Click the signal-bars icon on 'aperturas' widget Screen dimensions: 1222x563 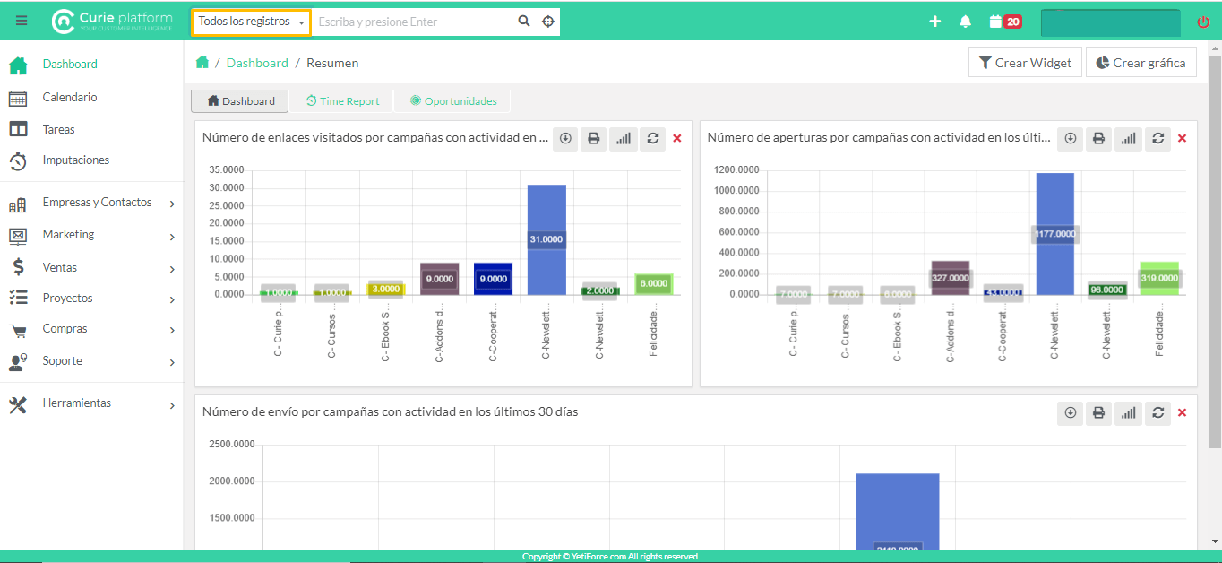coord(1129,138)
